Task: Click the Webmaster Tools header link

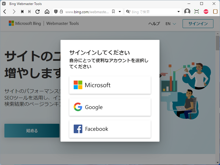Action: 62,23
